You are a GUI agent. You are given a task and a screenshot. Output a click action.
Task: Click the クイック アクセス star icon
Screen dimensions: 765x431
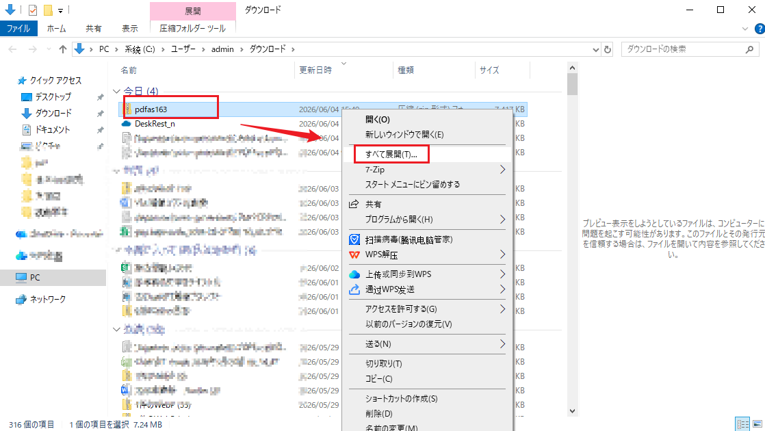coord(21,81)
